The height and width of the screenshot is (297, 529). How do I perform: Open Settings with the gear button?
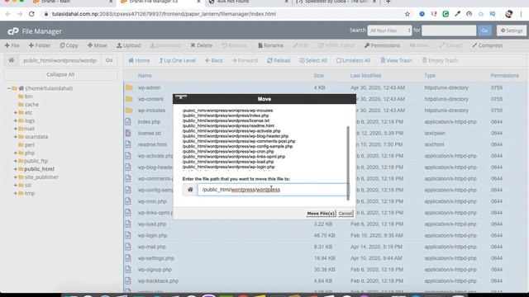pyautogui.click(x=512, y=31)
